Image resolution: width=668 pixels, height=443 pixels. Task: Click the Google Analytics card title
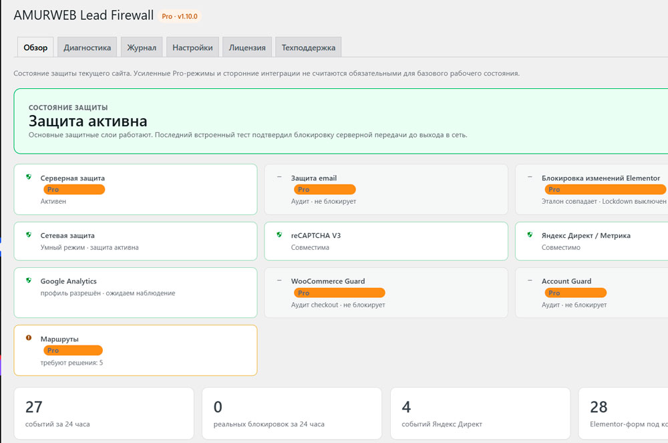tap(69, 281)
